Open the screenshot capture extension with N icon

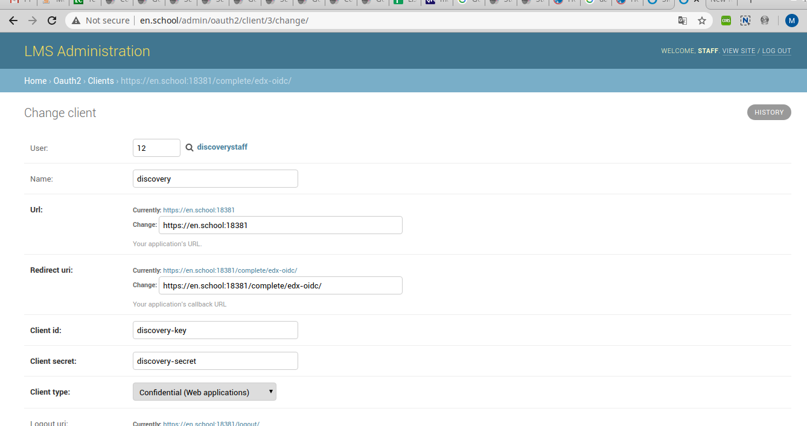pyautogui.click(x=745, y=20)
